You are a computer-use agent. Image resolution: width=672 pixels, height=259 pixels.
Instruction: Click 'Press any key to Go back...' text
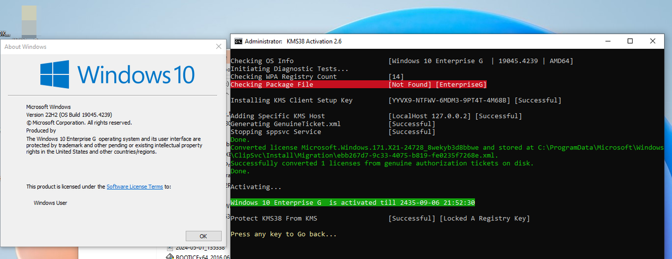point(283,234)
